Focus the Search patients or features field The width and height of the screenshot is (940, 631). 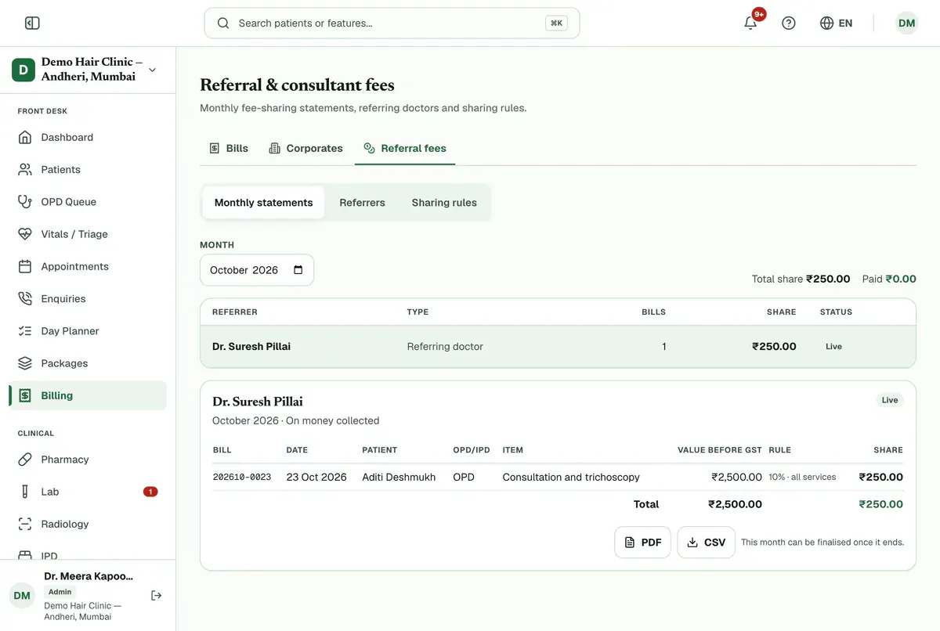pyautogui.click(x=392, y=23)
